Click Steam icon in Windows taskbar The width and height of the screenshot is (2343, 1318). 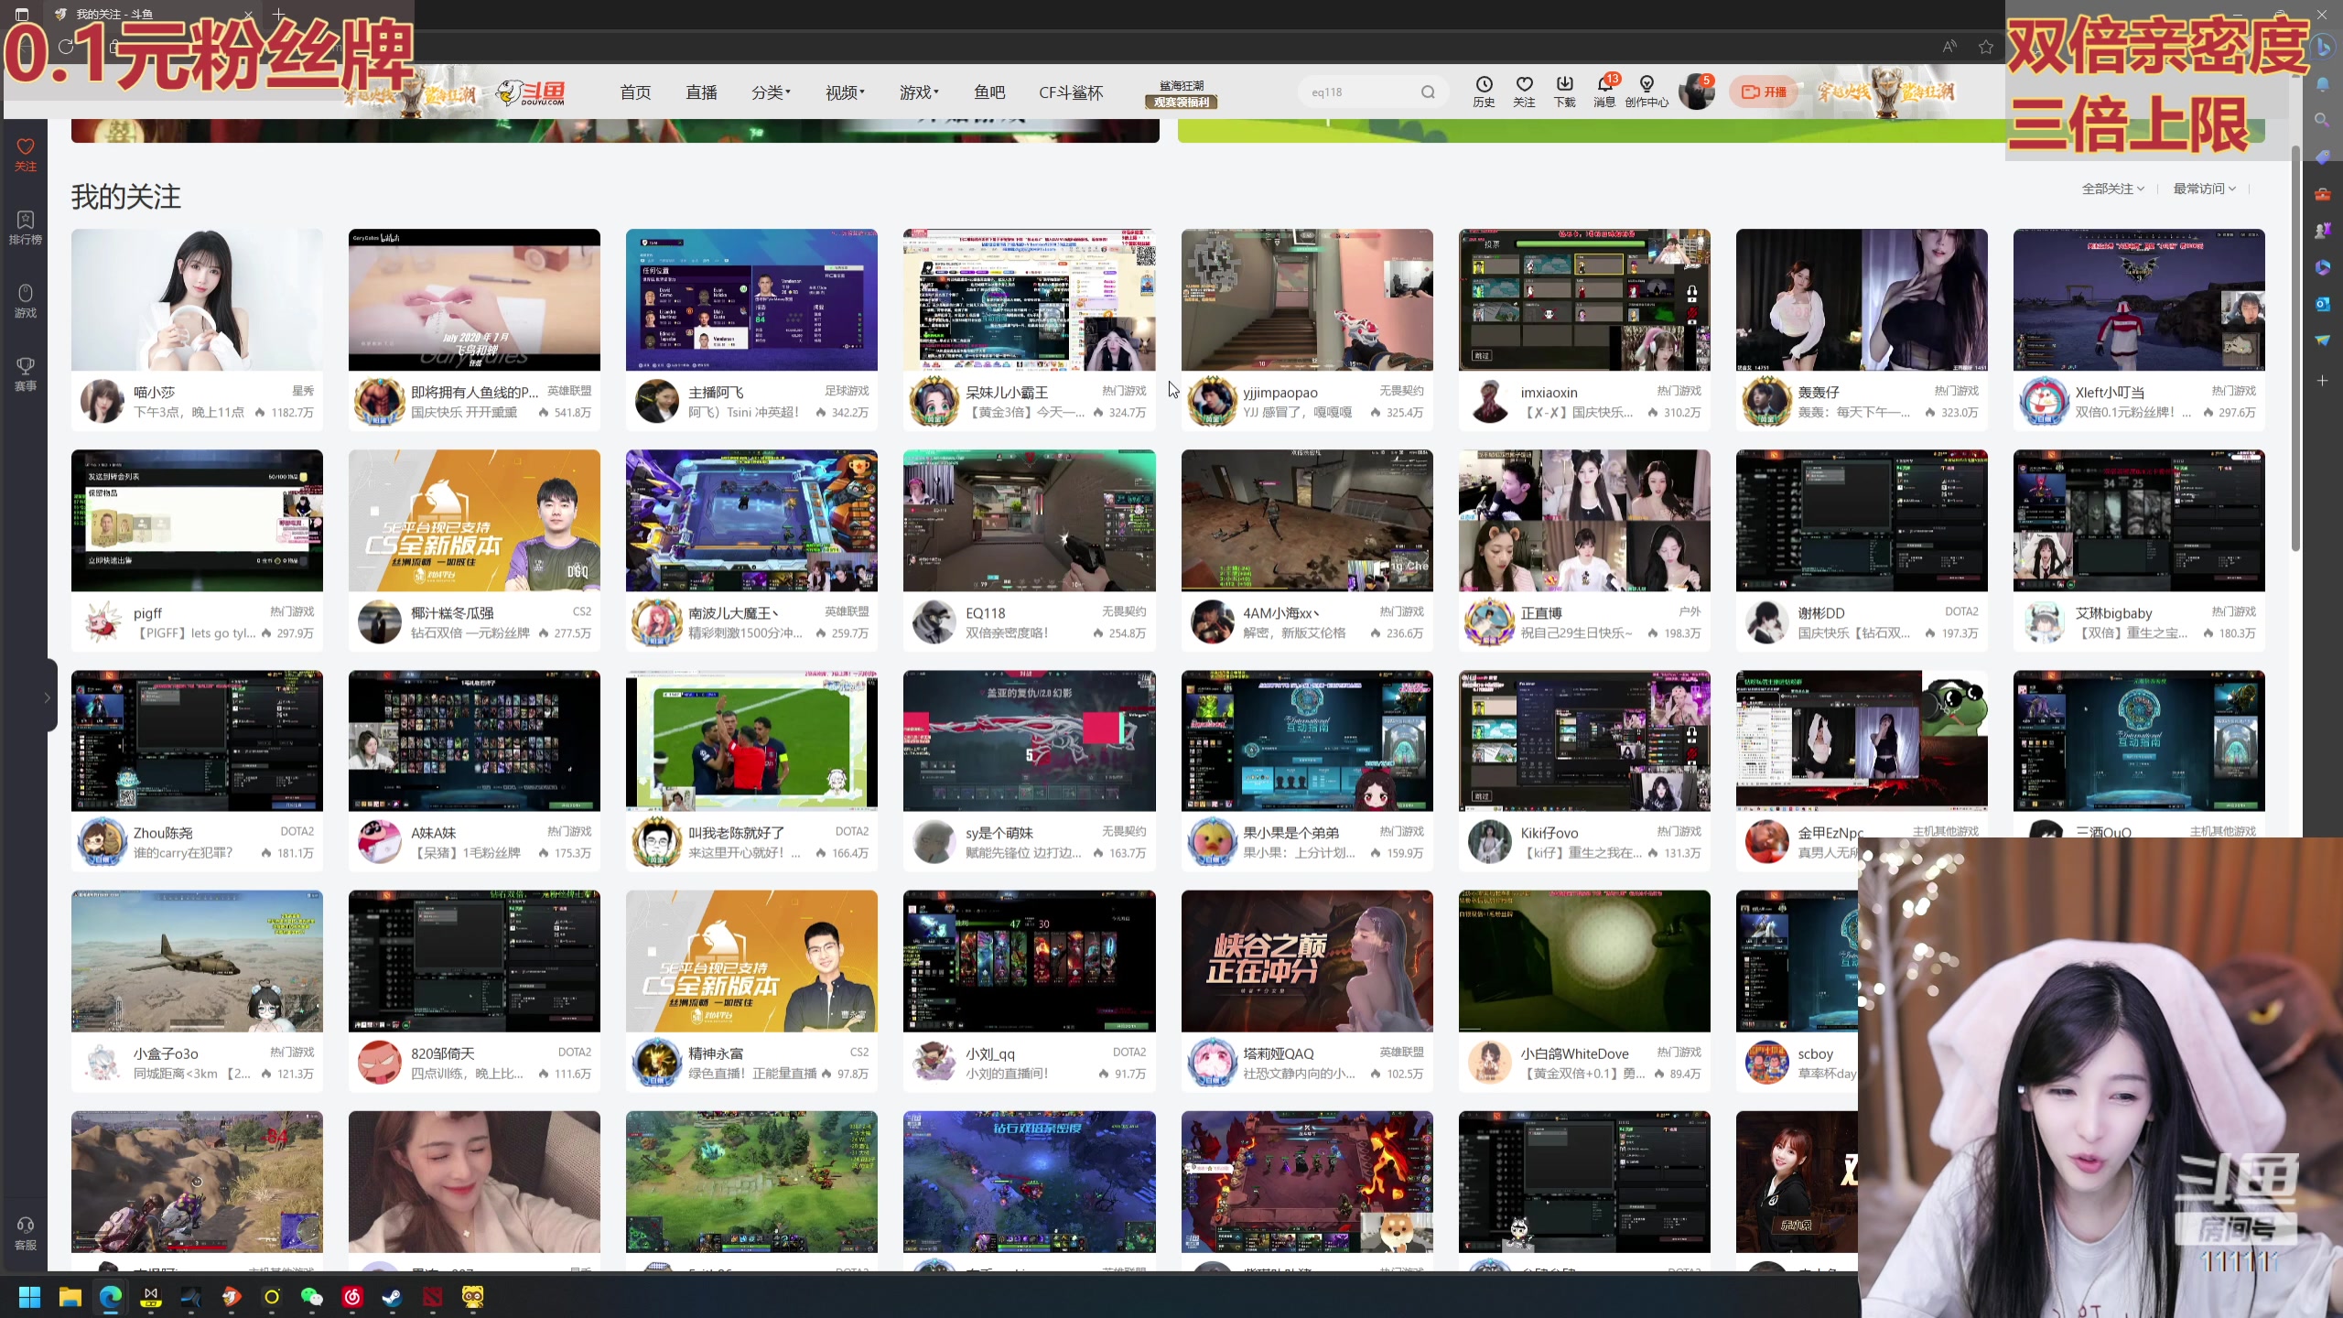[x=392, y=1297]
